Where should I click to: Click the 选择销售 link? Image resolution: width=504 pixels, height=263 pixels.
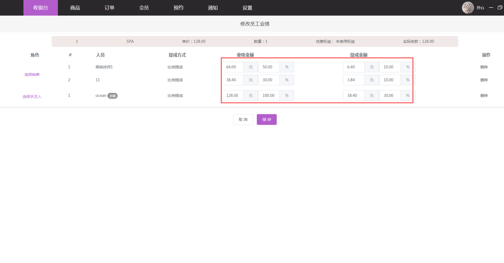coord(32,75)
